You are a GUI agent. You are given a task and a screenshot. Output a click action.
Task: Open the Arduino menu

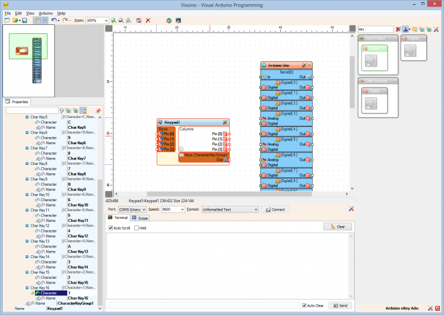pos(46,12)
